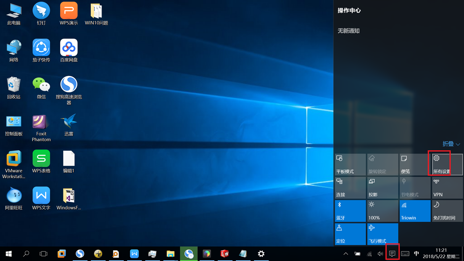
Task: Click the color wheel taskbar icon
Action: [207, 254]
